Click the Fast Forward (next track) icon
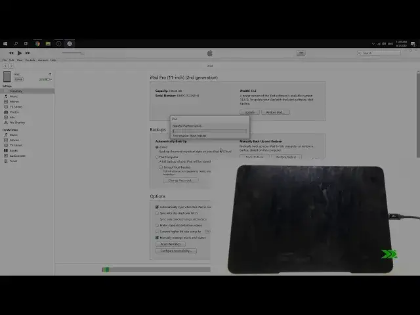The width and height of the screenshot is (420, 315). tap(28, 52)
